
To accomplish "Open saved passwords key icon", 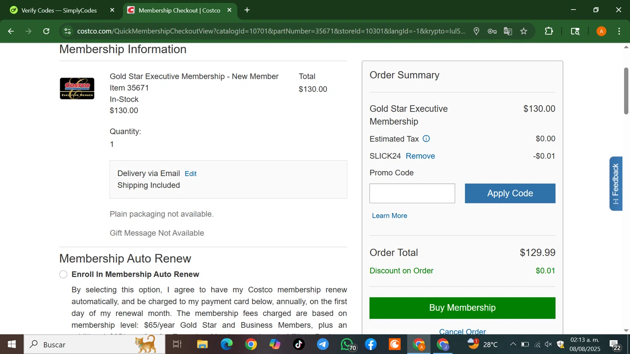I will pos(492,31).
